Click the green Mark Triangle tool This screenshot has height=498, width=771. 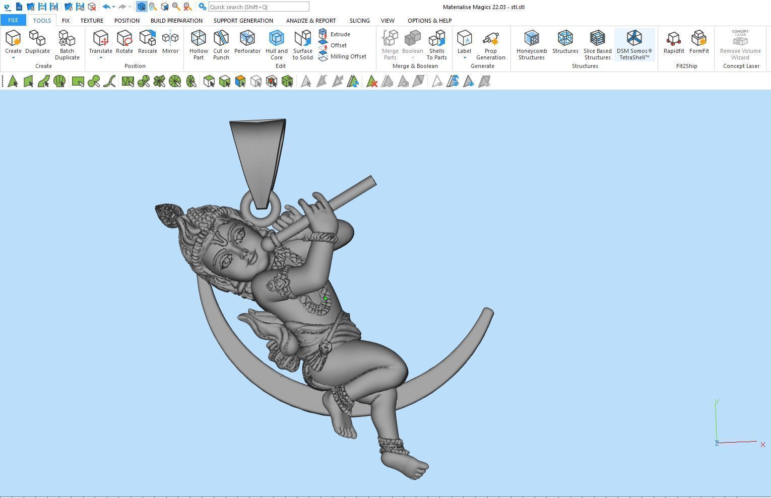[x=13, y=82]
